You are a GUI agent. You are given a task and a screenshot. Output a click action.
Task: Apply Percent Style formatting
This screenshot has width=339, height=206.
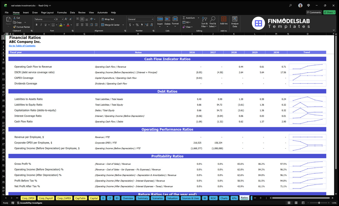[137, 25]
